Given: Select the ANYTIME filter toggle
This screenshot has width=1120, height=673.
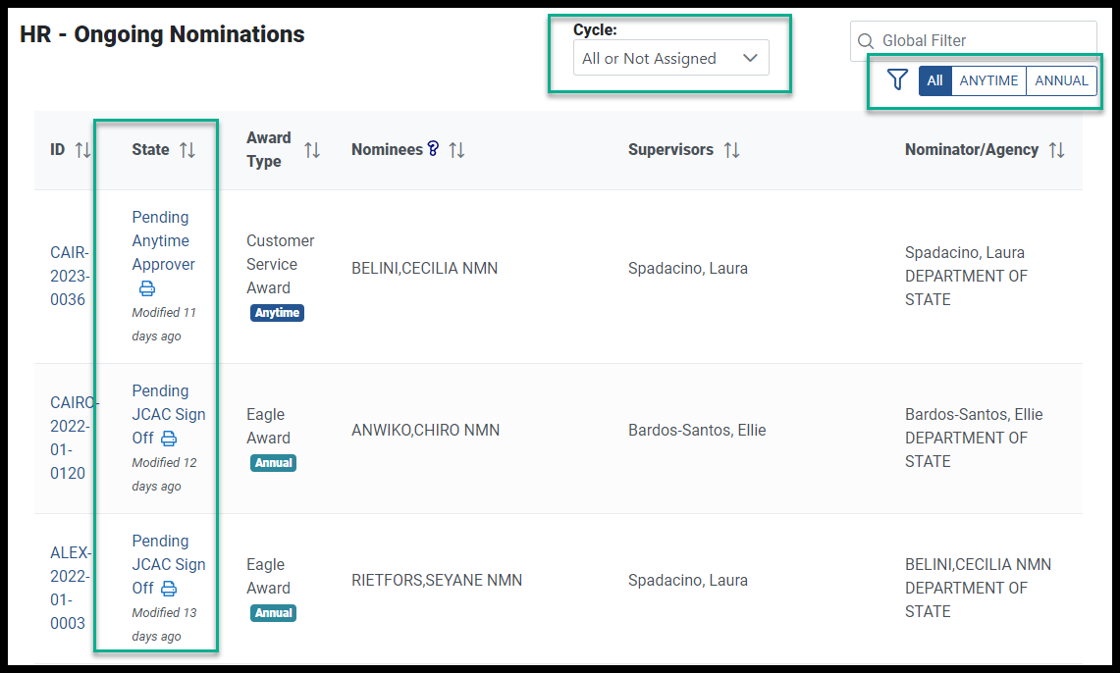Looking at the screenshot, I should tap(988, 80).
